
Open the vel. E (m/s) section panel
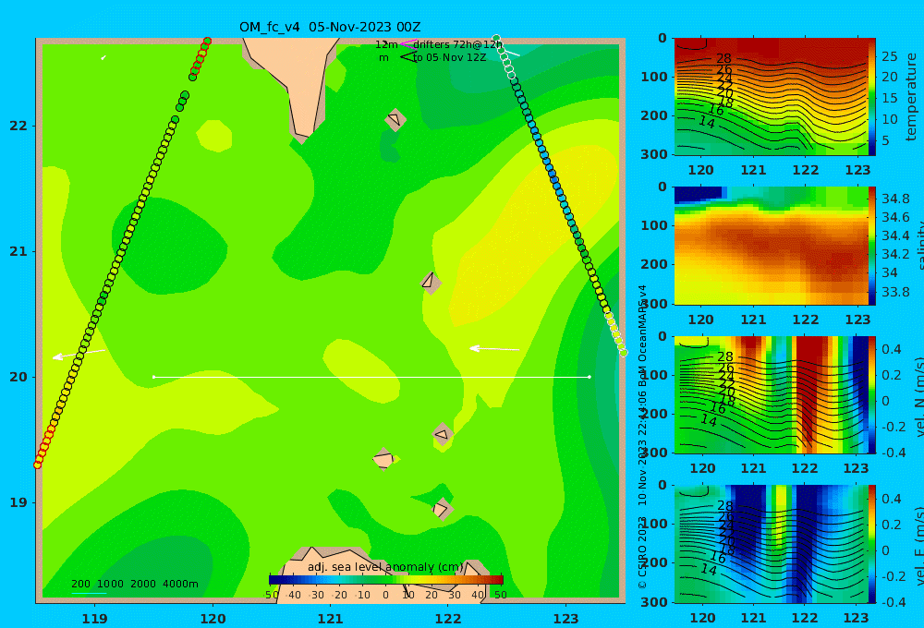click(x=772, y=544)
